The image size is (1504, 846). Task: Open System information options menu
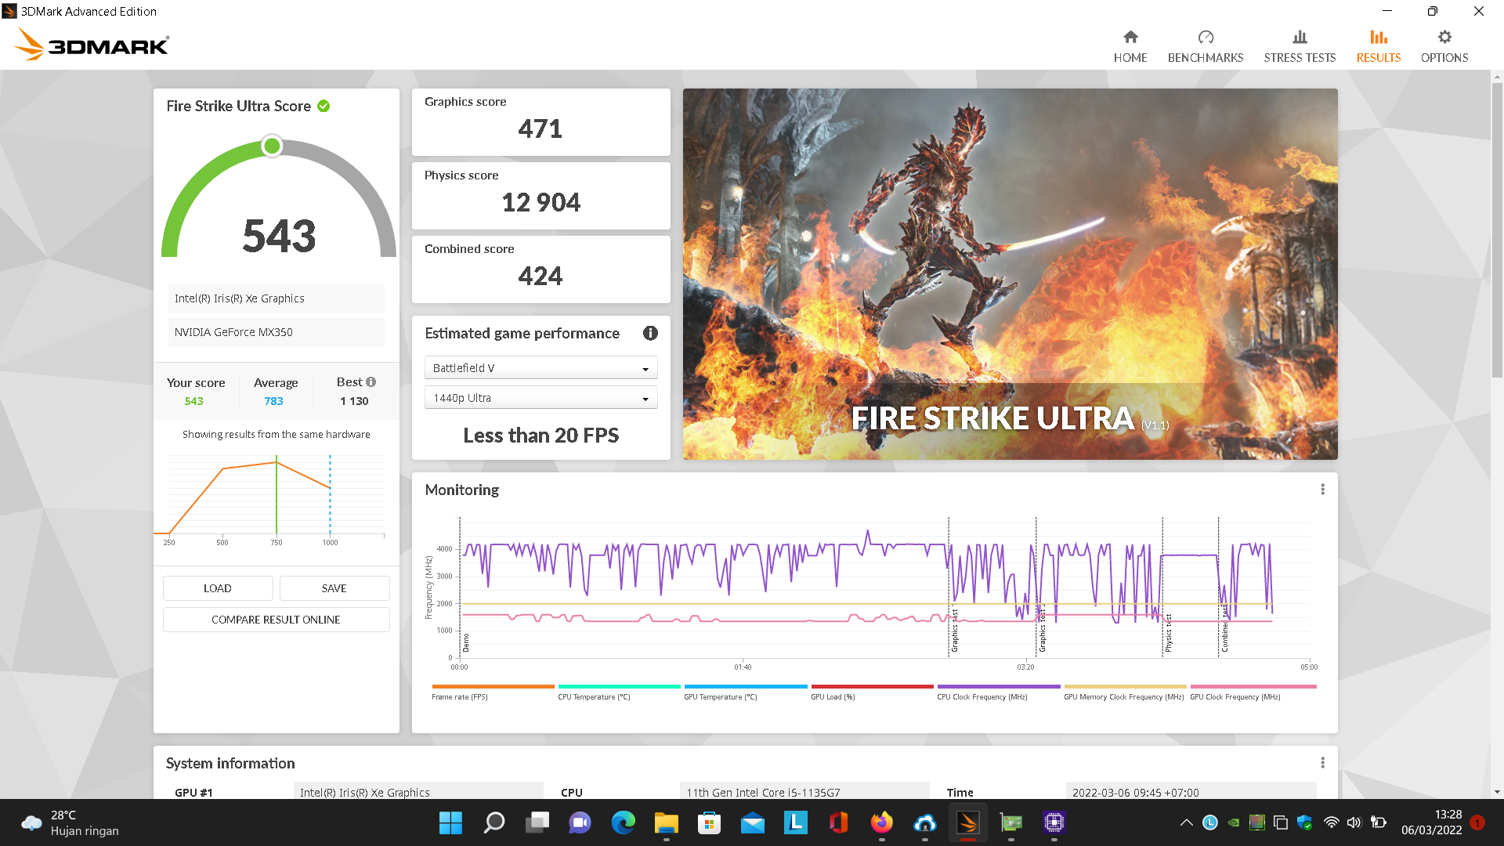tap(1322, 763)
